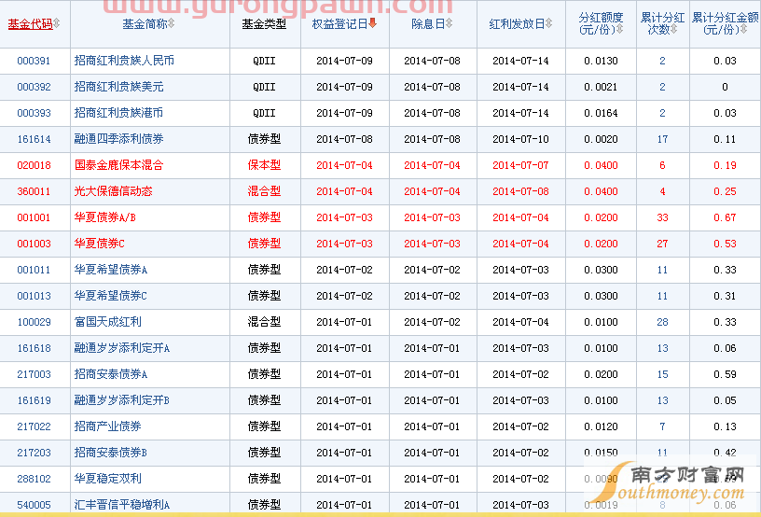Screen dimensions: 761x517
Task: Open fund code 000392
Action: [34, 87]
